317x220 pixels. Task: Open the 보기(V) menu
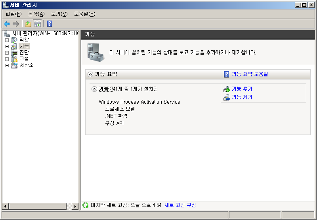[59, 14]
